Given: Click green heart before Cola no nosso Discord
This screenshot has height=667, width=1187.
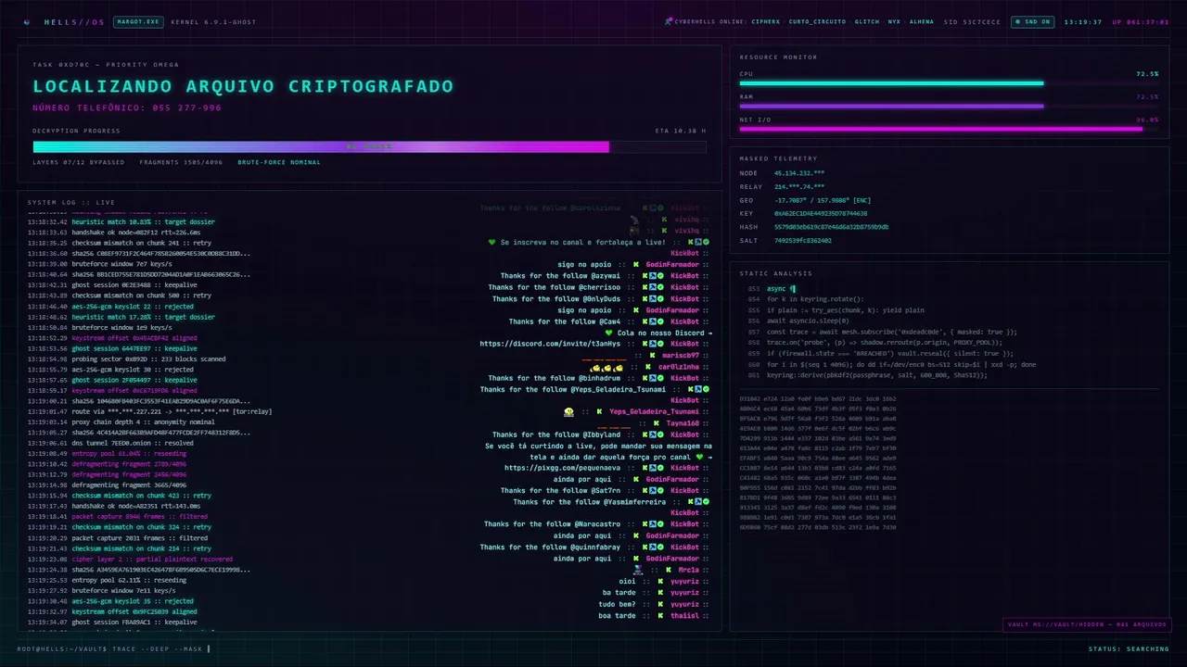Looking at the screenshot, I should click(609, 333).
